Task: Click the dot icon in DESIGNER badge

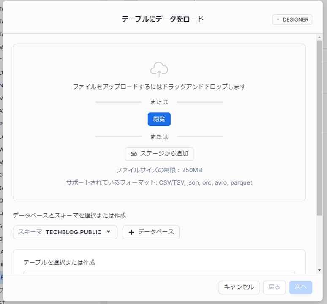Action: pyautogui.click(x=278, y=19)
